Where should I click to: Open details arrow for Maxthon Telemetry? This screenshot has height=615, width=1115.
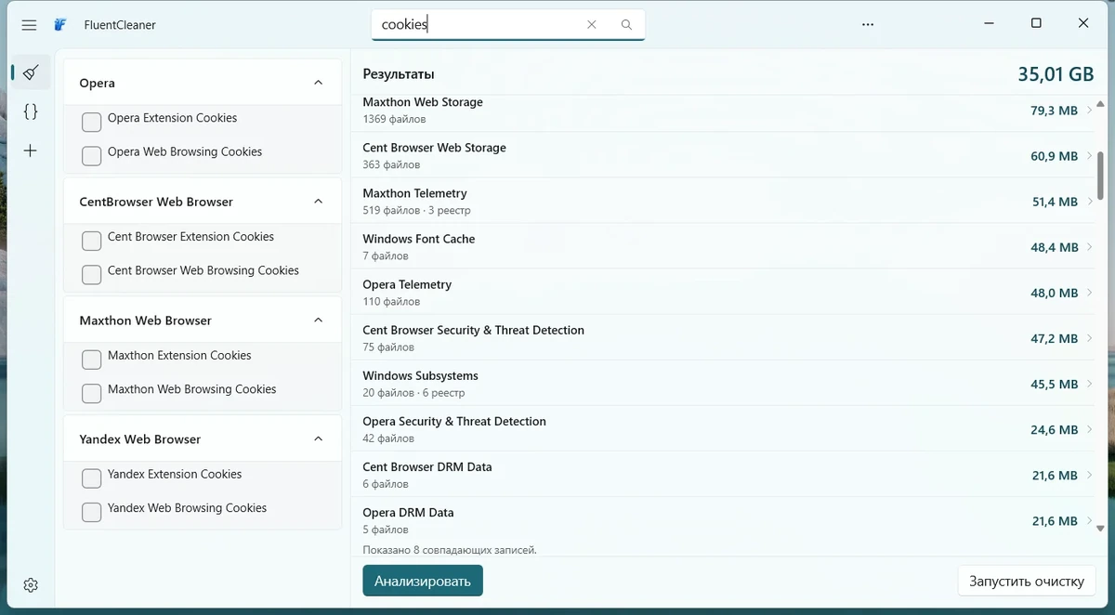[1090, 202]
